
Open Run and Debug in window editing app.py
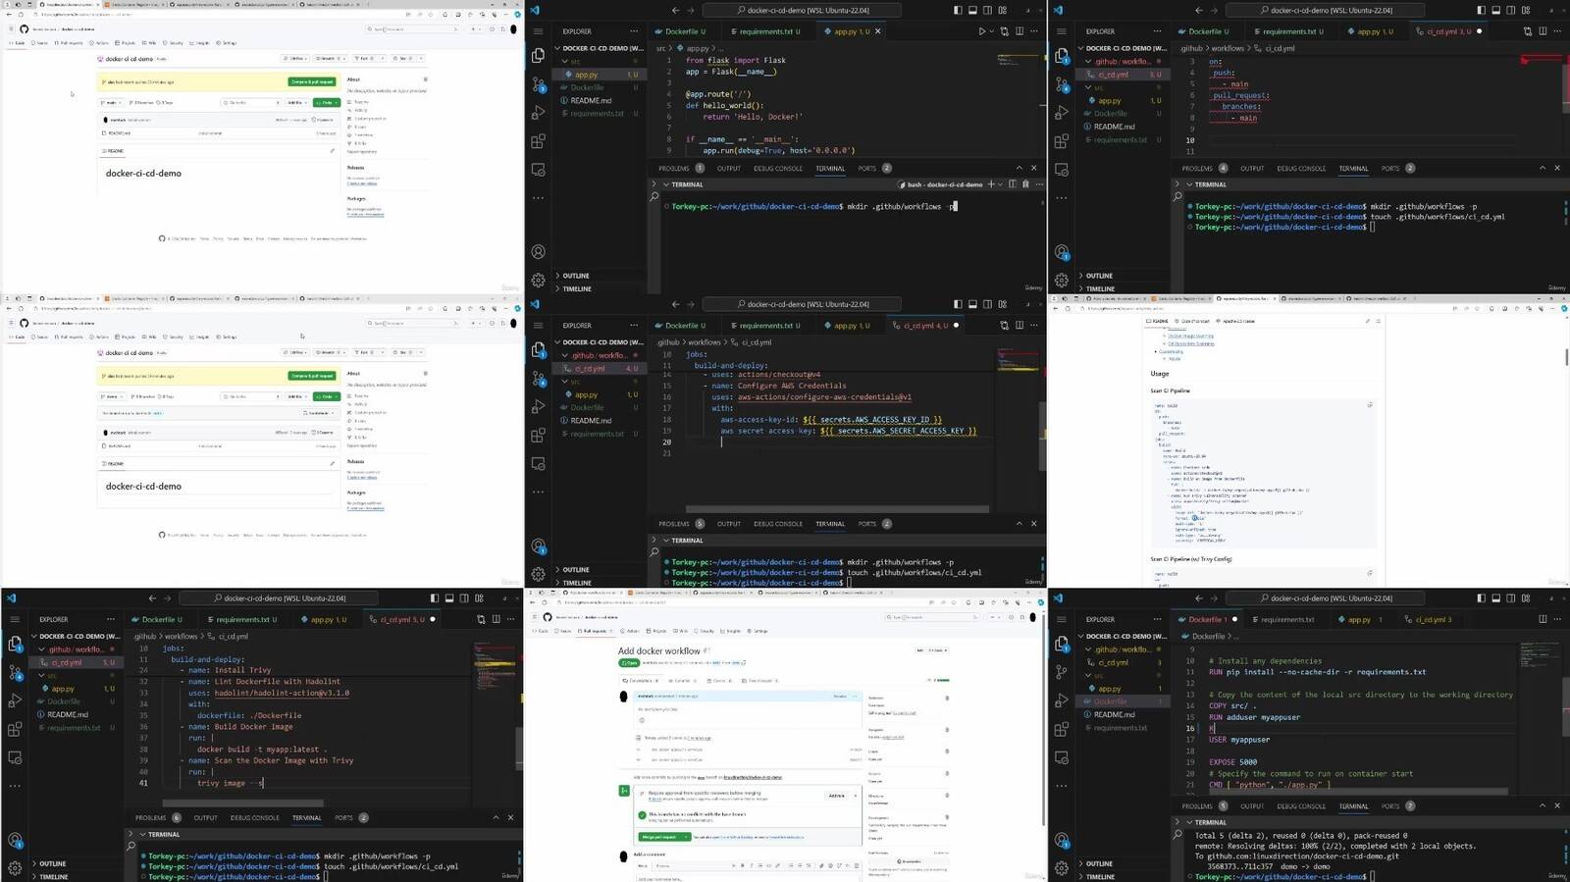[x=538, y=113]
